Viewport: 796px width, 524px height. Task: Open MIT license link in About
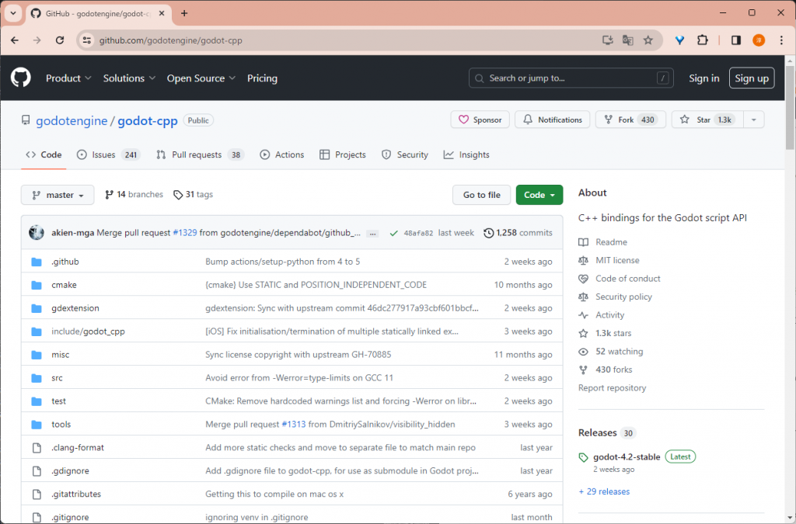click(x=617, y=261)
